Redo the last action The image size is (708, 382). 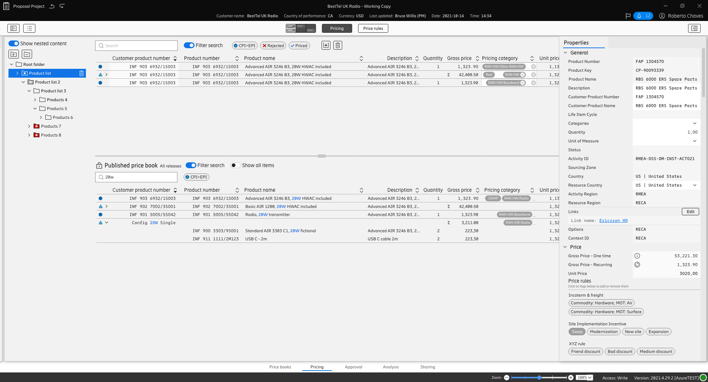coord(62,6)
